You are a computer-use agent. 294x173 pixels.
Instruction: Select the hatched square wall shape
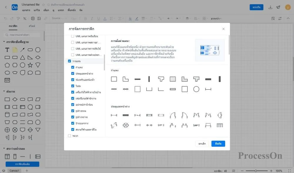[x=173, y=79]
